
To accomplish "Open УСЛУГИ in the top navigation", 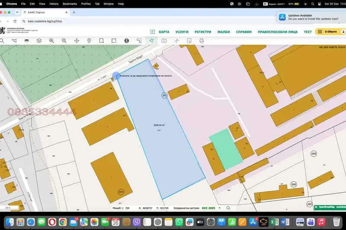I will (x=182, y=32).
